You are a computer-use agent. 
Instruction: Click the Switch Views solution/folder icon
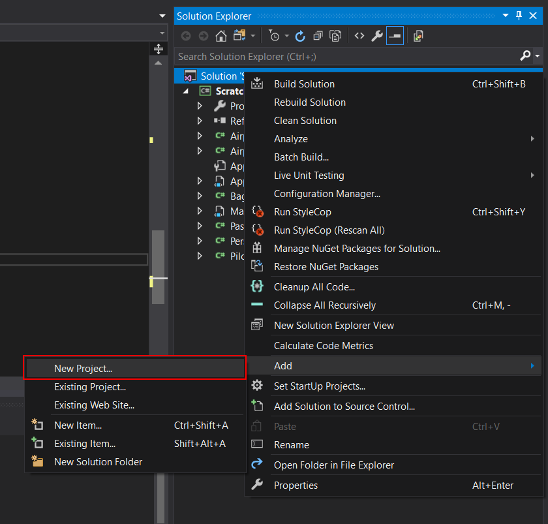(x=240, y=36)
